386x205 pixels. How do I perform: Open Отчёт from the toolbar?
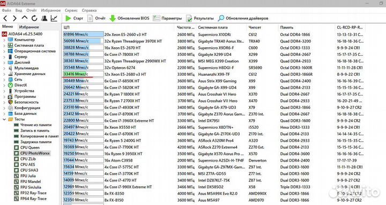96,18
